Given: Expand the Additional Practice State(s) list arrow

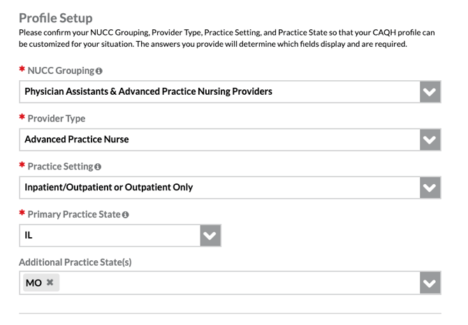Looking at the screenshot, I should pyautogui.click(x=430, y=283).
